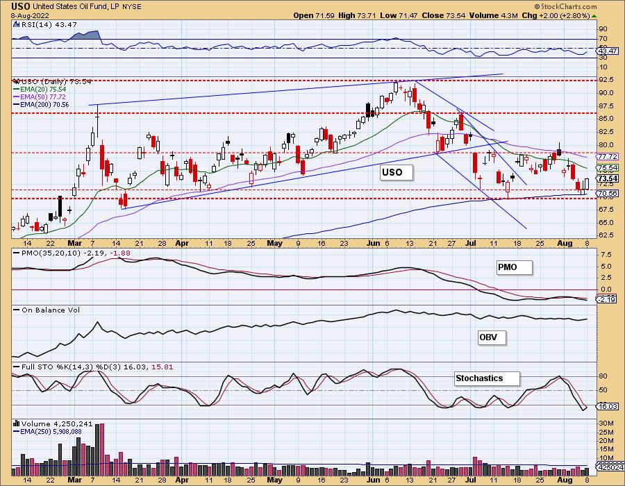Click the 70.56 price tag on the right axis
The width and height of the screenshot is (625, 486).
608,194
